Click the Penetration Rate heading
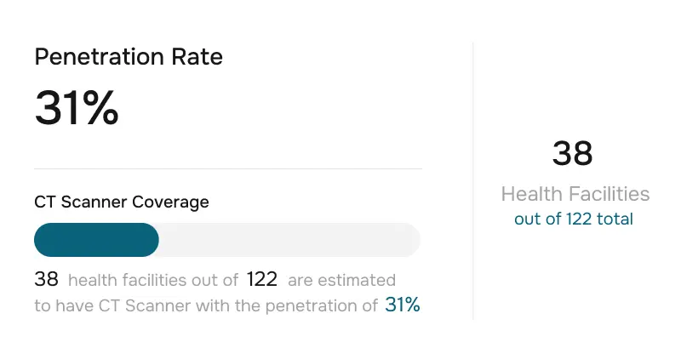 tap(129, 57)
